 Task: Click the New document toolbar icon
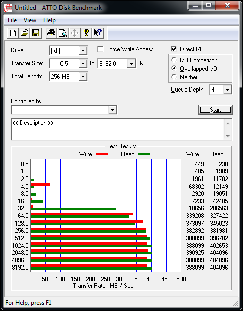tap(13, 33)
